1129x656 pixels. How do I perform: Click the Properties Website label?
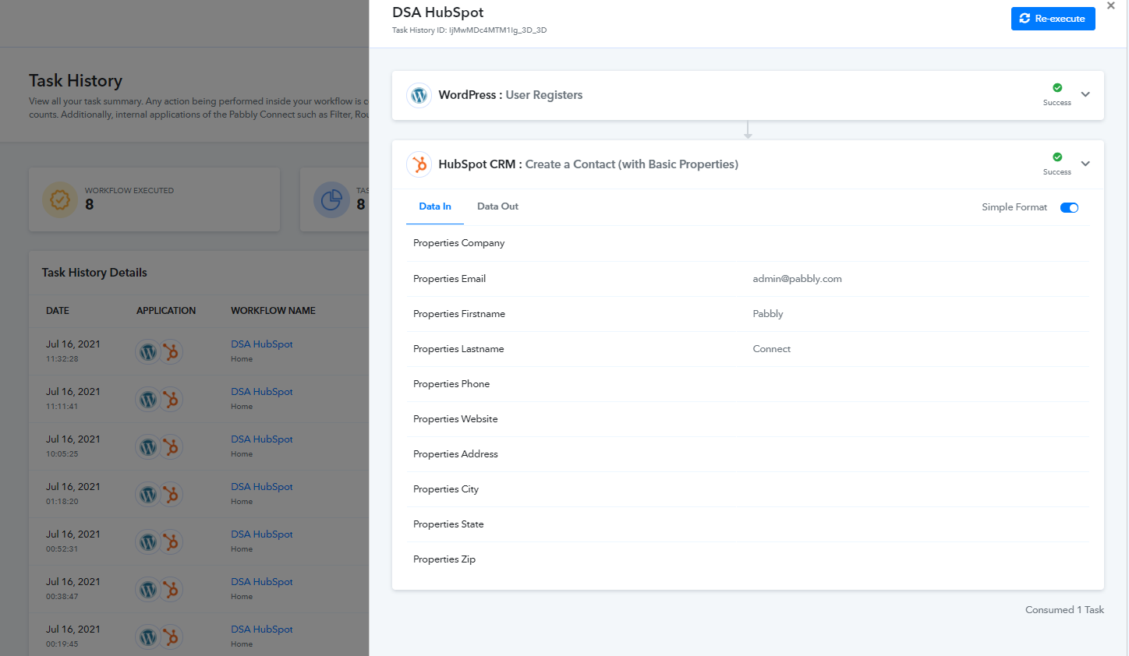point(455,419)
